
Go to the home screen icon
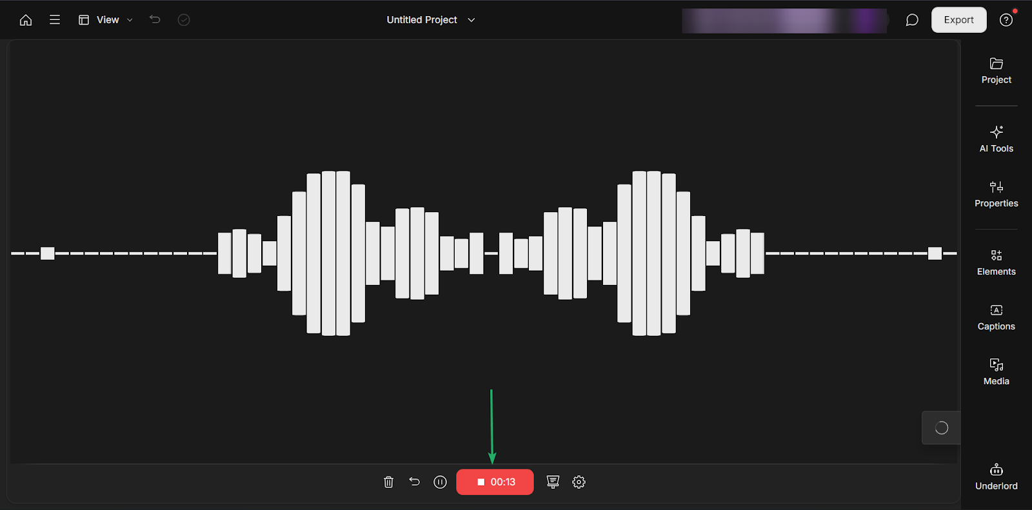click(26, 20)
